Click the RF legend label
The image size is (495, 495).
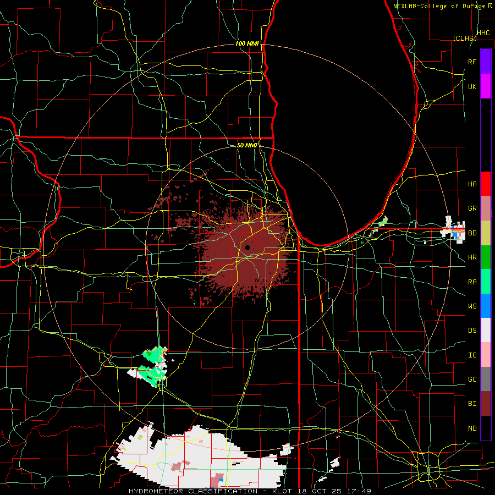pos(472,62)
